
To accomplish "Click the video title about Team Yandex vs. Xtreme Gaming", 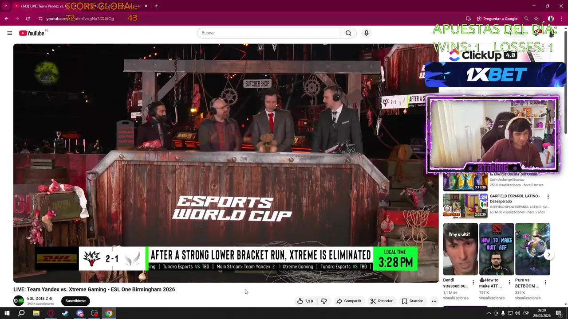I will point(94,289).
